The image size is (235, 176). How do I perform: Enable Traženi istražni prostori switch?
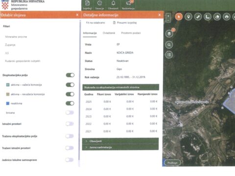70,148
